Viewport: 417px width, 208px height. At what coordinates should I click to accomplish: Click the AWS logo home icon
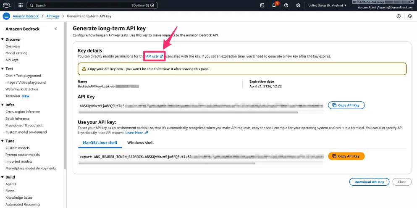(7, 5)
